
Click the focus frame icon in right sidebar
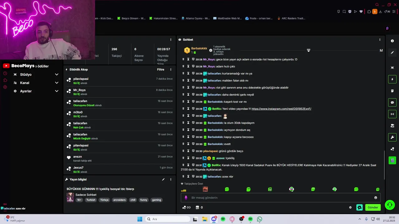tap(392, 68)
